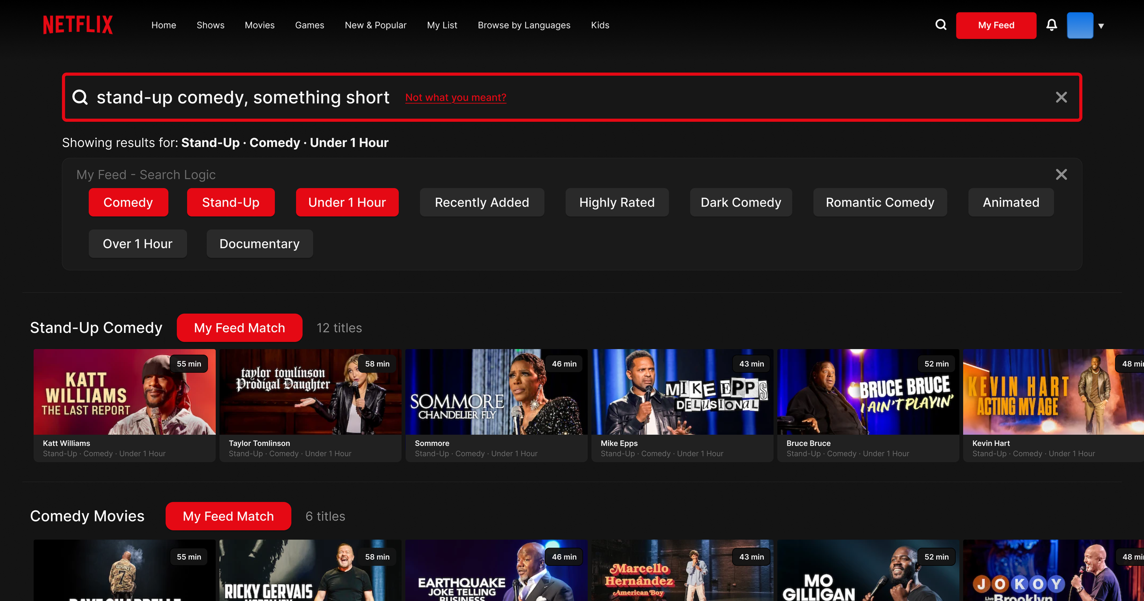Click the Bruce Bruce title text
The width and height of the screenshot is (1144, 601).
click(809, 443)
